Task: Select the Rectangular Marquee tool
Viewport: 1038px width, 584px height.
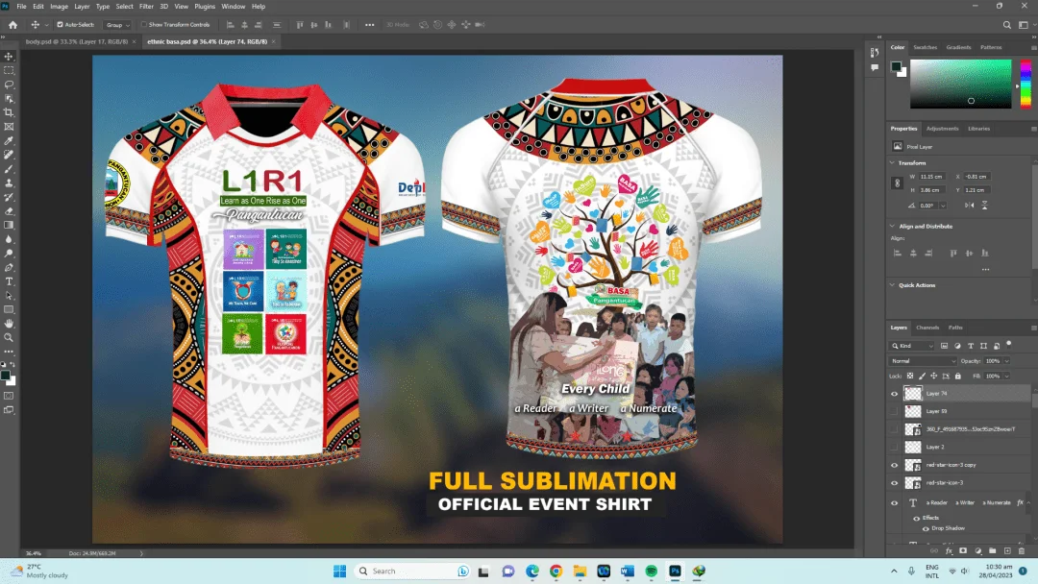Action: pos(9,70)
